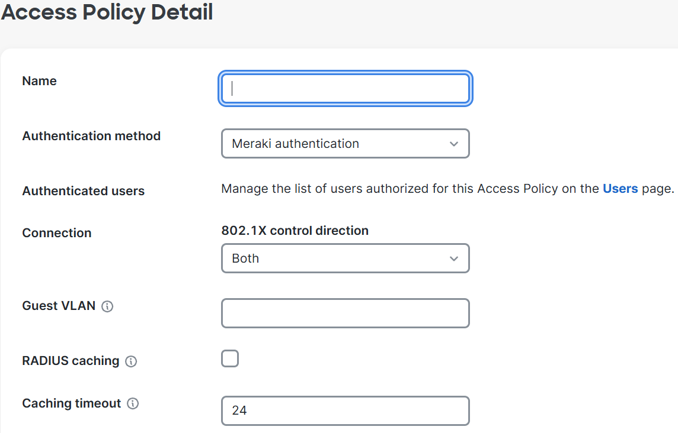Open the 802.1X control direction Both dropdown
This screenshot has width=678, height=433.
point(345,258)
